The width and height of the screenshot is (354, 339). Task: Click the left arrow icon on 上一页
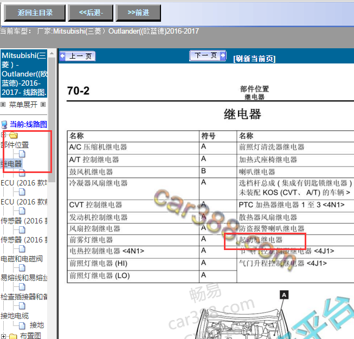point(63,56)
